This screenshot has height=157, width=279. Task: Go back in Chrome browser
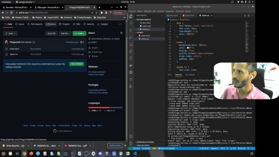(x=3, y=13)
